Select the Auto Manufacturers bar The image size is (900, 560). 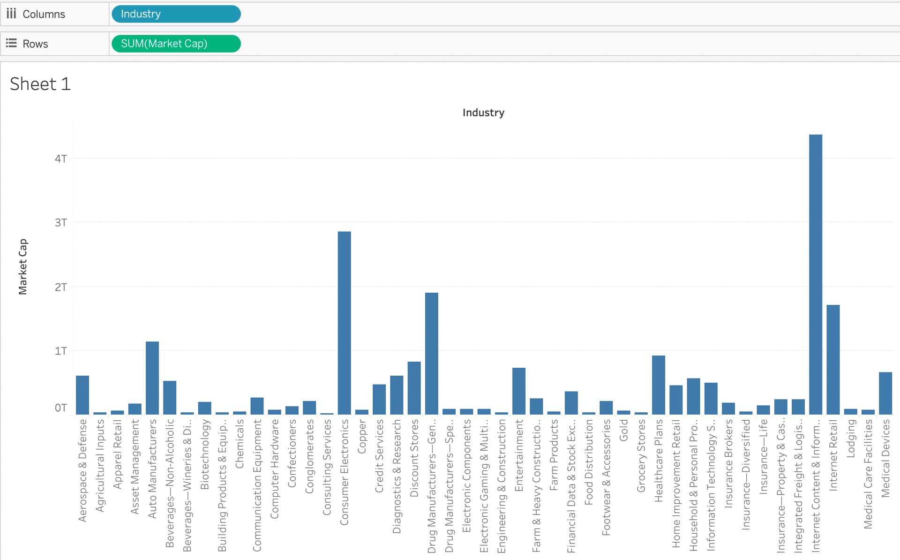pyautogui.click(x=152, y=378)
